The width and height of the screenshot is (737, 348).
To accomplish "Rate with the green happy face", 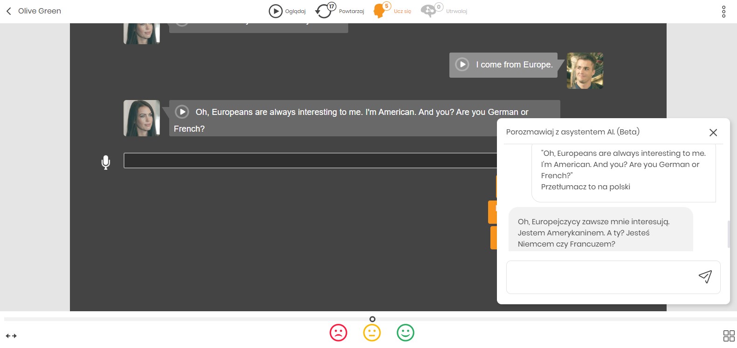I will [x=406, y=333].
